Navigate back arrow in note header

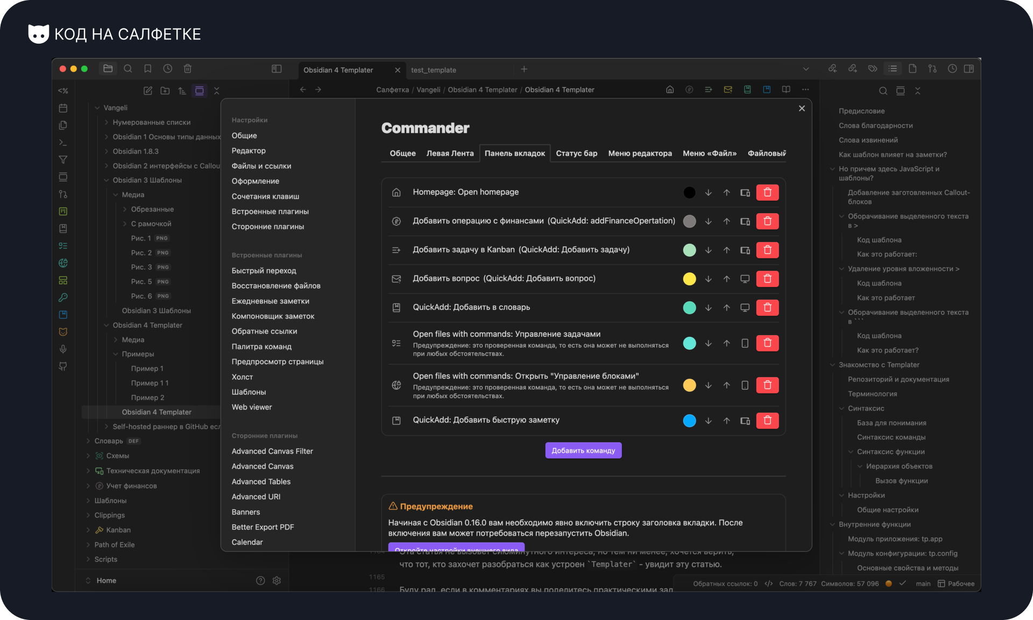pyautogui.click(x=303, y=89)
